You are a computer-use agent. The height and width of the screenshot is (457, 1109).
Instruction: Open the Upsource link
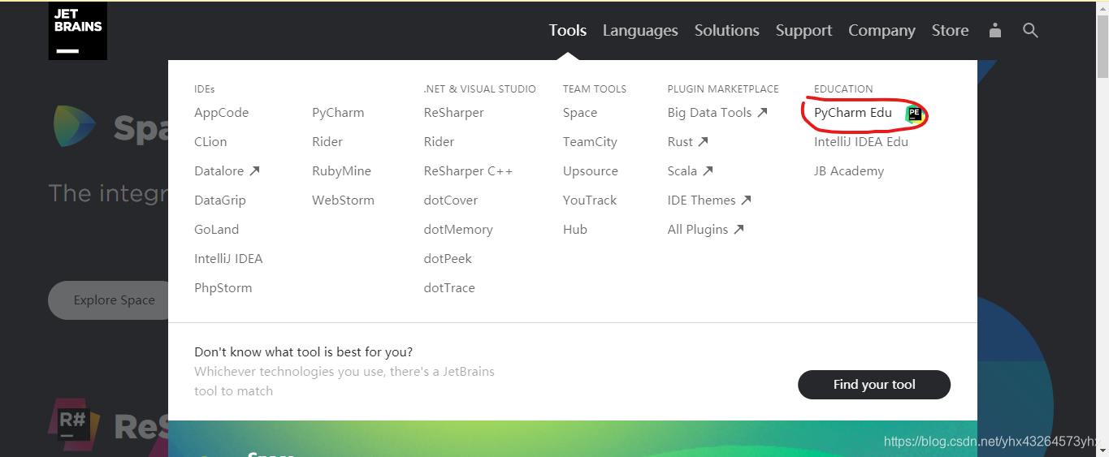coord(591,171)
